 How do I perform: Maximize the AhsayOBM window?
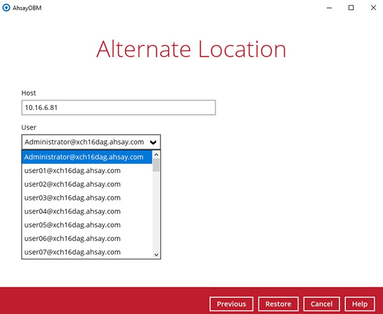coord(351,7)
